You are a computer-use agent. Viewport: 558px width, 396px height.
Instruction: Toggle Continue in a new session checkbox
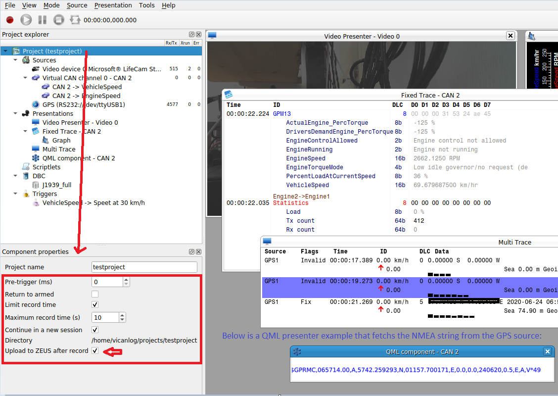95,330
